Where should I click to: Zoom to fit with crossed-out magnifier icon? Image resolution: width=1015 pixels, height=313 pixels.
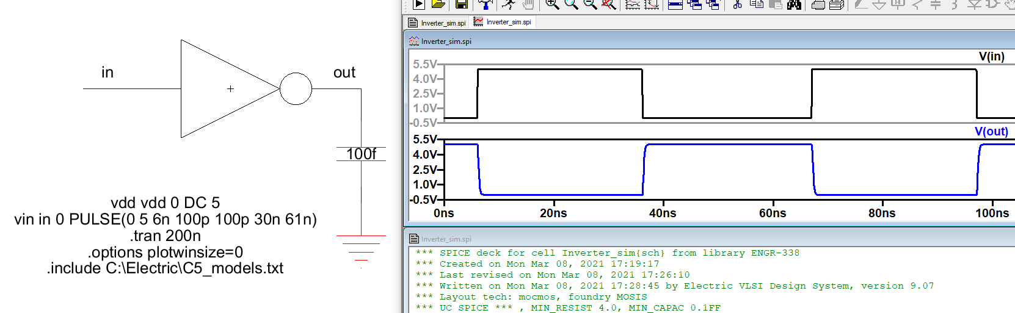coord(608,4)
